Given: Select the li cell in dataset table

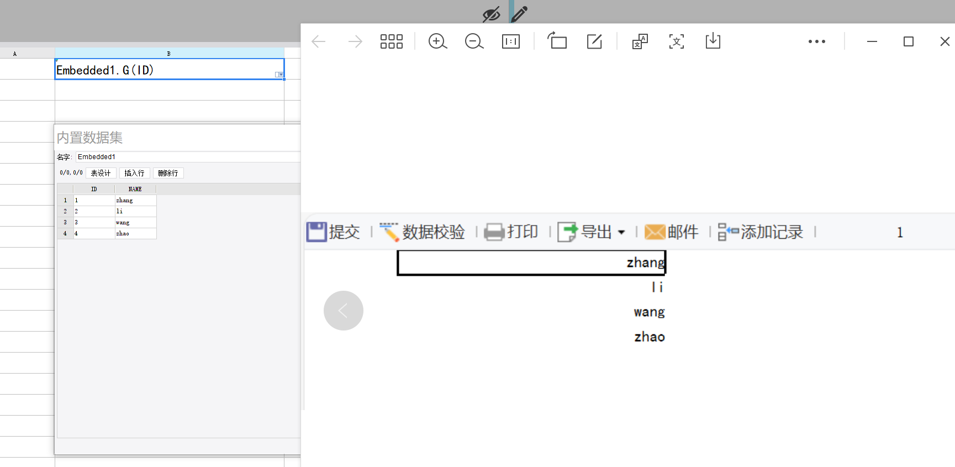Looking at the screenshot, I should [x=135, y=211].
